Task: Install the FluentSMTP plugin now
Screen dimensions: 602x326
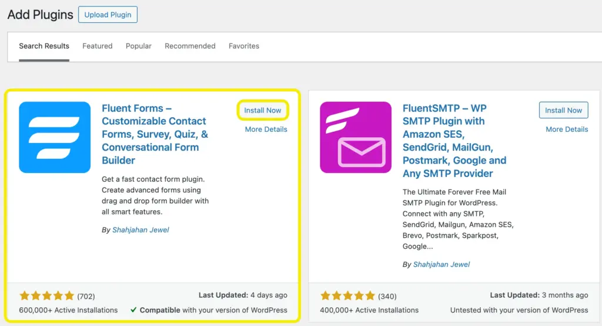Action: (564, 110)
